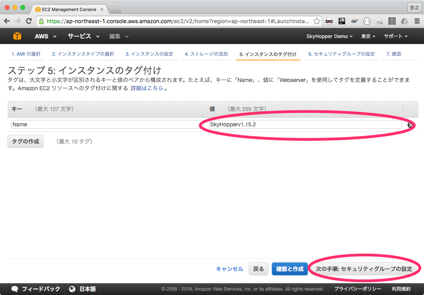
Task: Reload the page with the refresh icon
Action: coord(29,21)
